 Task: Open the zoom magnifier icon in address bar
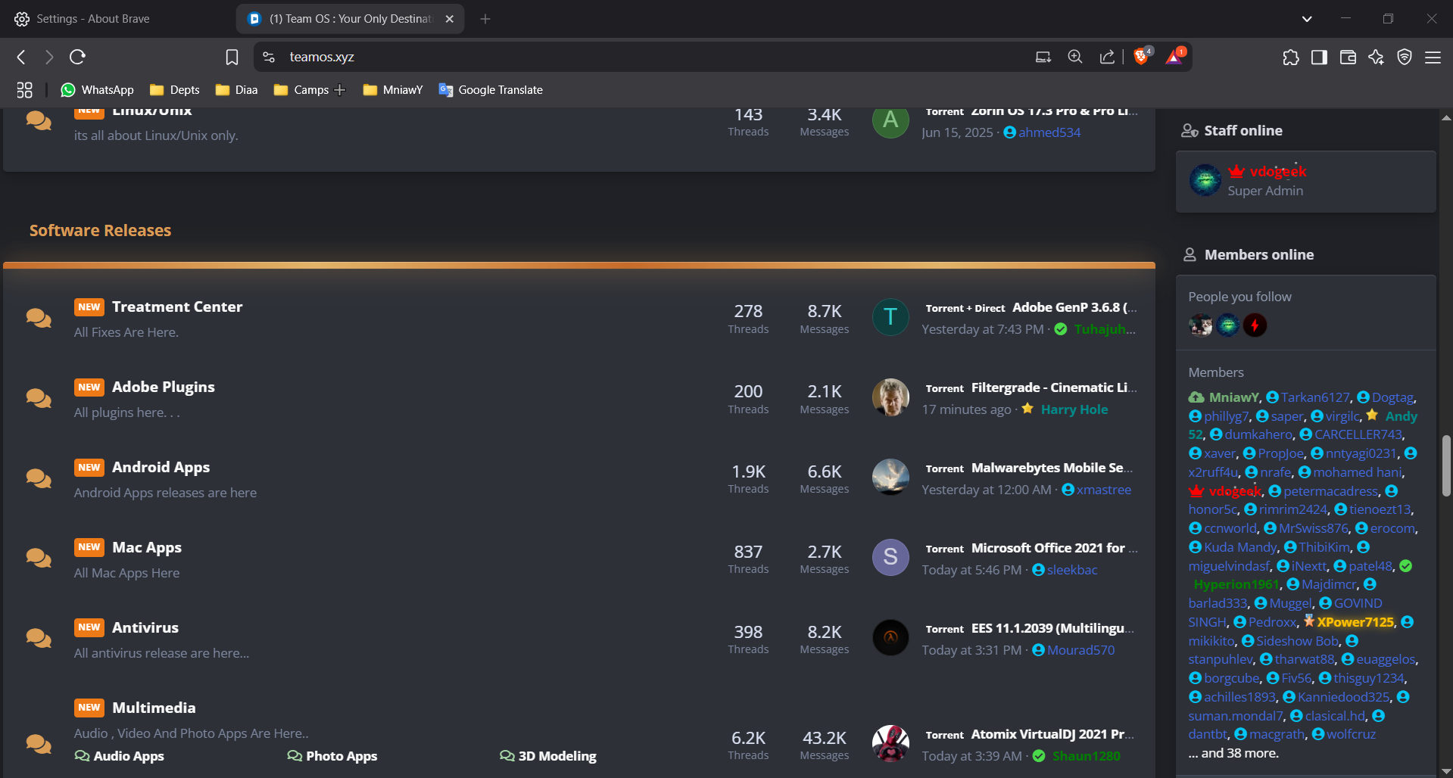tap(1074, 57)
